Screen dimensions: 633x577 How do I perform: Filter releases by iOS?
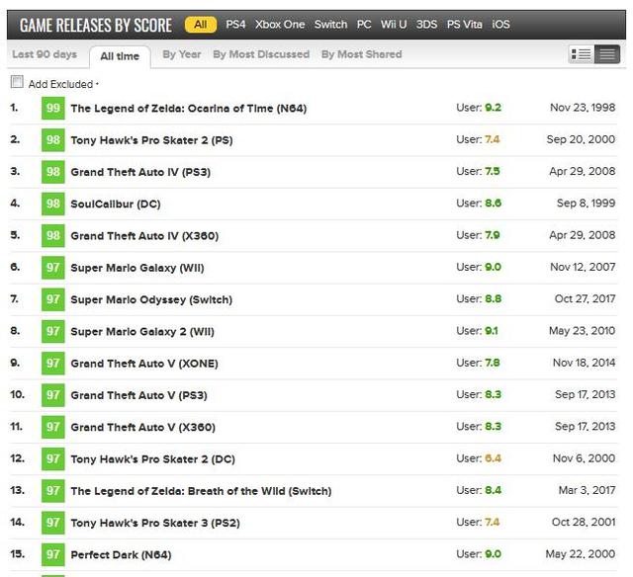point(500,24)
